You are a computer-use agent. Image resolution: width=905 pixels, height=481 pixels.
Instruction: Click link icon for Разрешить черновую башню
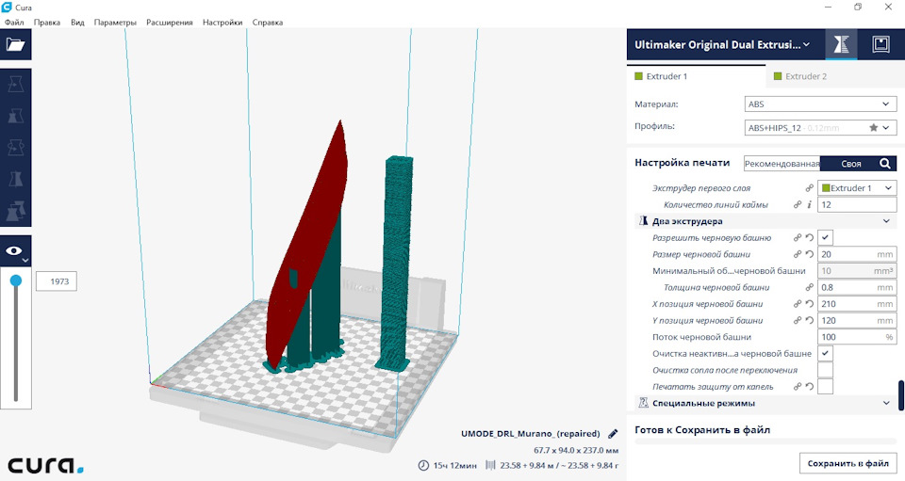click(798, 238)
